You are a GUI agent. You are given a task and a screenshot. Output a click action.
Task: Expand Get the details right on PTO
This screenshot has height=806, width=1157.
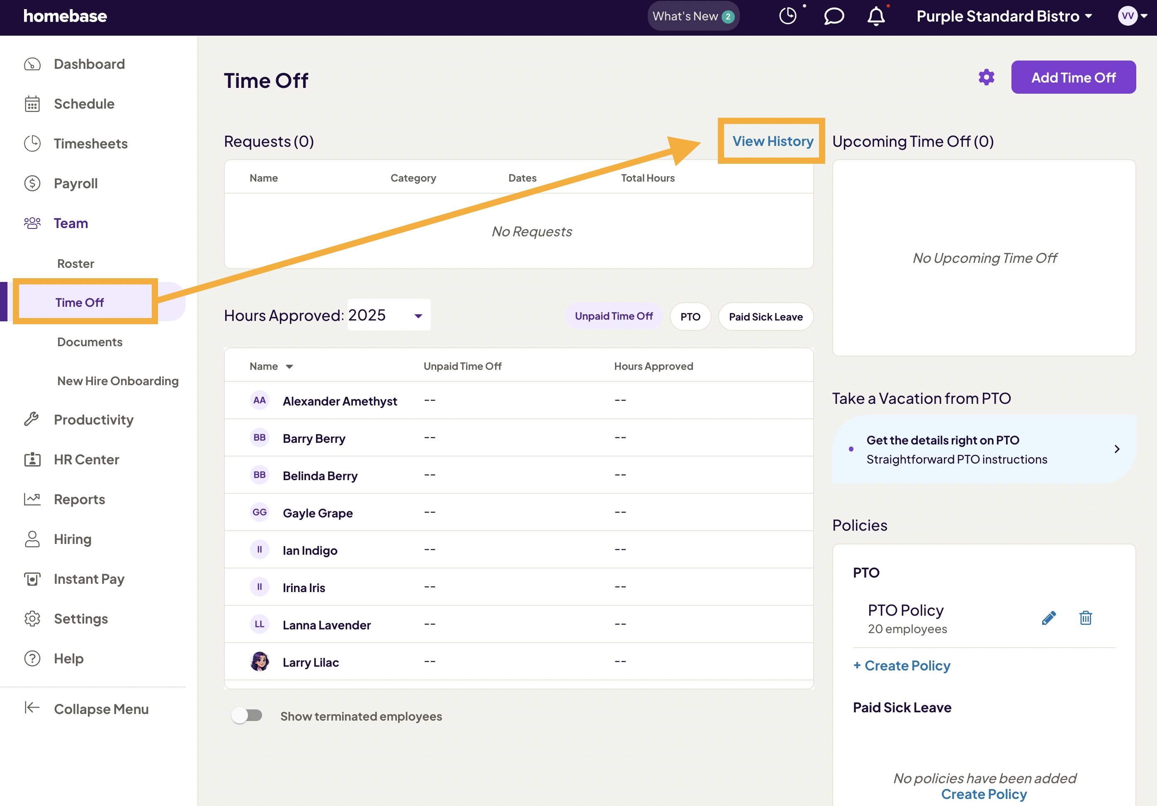click(984, 449)
